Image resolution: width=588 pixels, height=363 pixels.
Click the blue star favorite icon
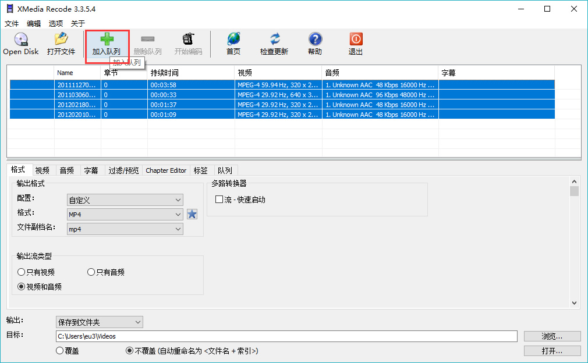pos(192,214)
